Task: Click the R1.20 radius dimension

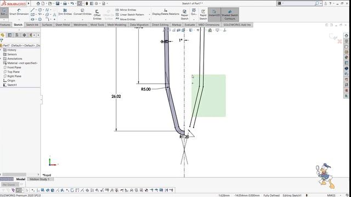Action: 184,137
